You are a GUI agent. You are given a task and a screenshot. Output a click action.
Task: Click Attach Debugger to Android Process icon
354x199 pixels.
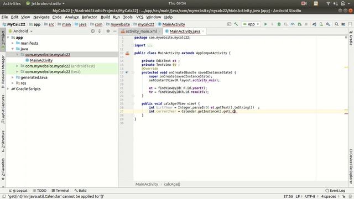pyautogui.click(x=300, y=24)
